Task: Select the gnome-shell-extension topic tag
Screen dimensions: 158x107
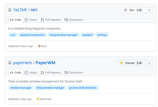Action: coord(83,88)
